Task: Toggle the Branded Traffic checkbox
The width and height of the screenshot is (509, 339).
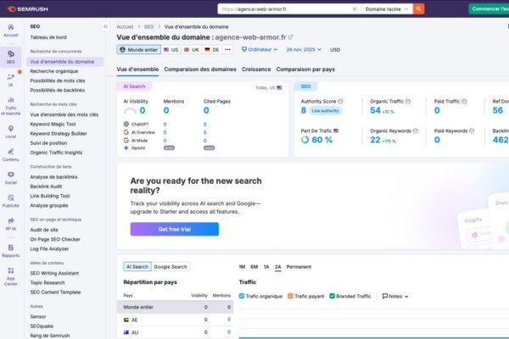Action: 332,296
